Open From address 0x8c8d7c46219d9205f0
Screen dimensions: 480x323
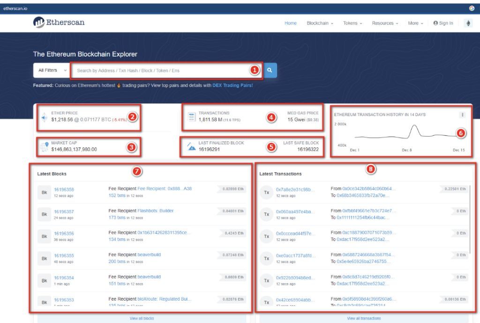368,277
